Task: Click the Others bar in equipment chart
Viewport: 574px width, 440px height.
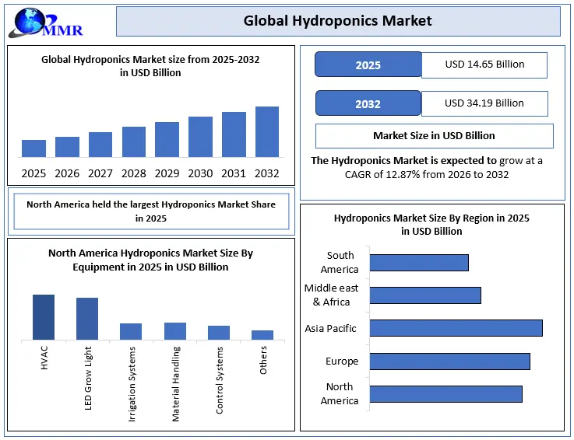Action: point(262,334)
